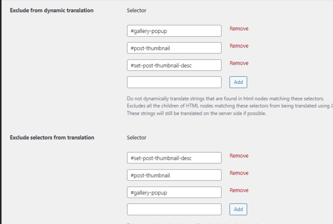
Task: Click Selector heading under Exclude selectors from translation
Action: pos(136,138)
